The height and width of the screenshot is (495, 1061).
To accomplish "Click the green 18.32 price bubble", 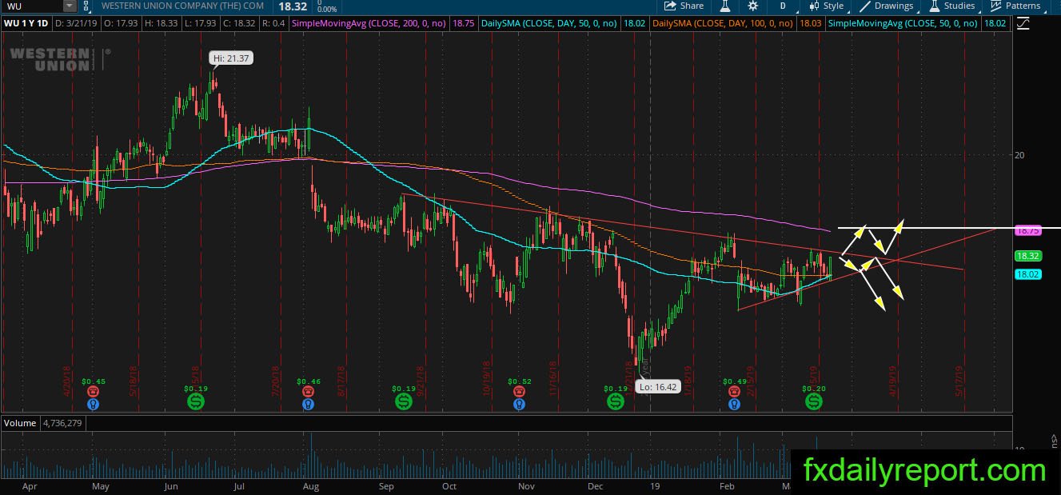I will point(1027,256).
